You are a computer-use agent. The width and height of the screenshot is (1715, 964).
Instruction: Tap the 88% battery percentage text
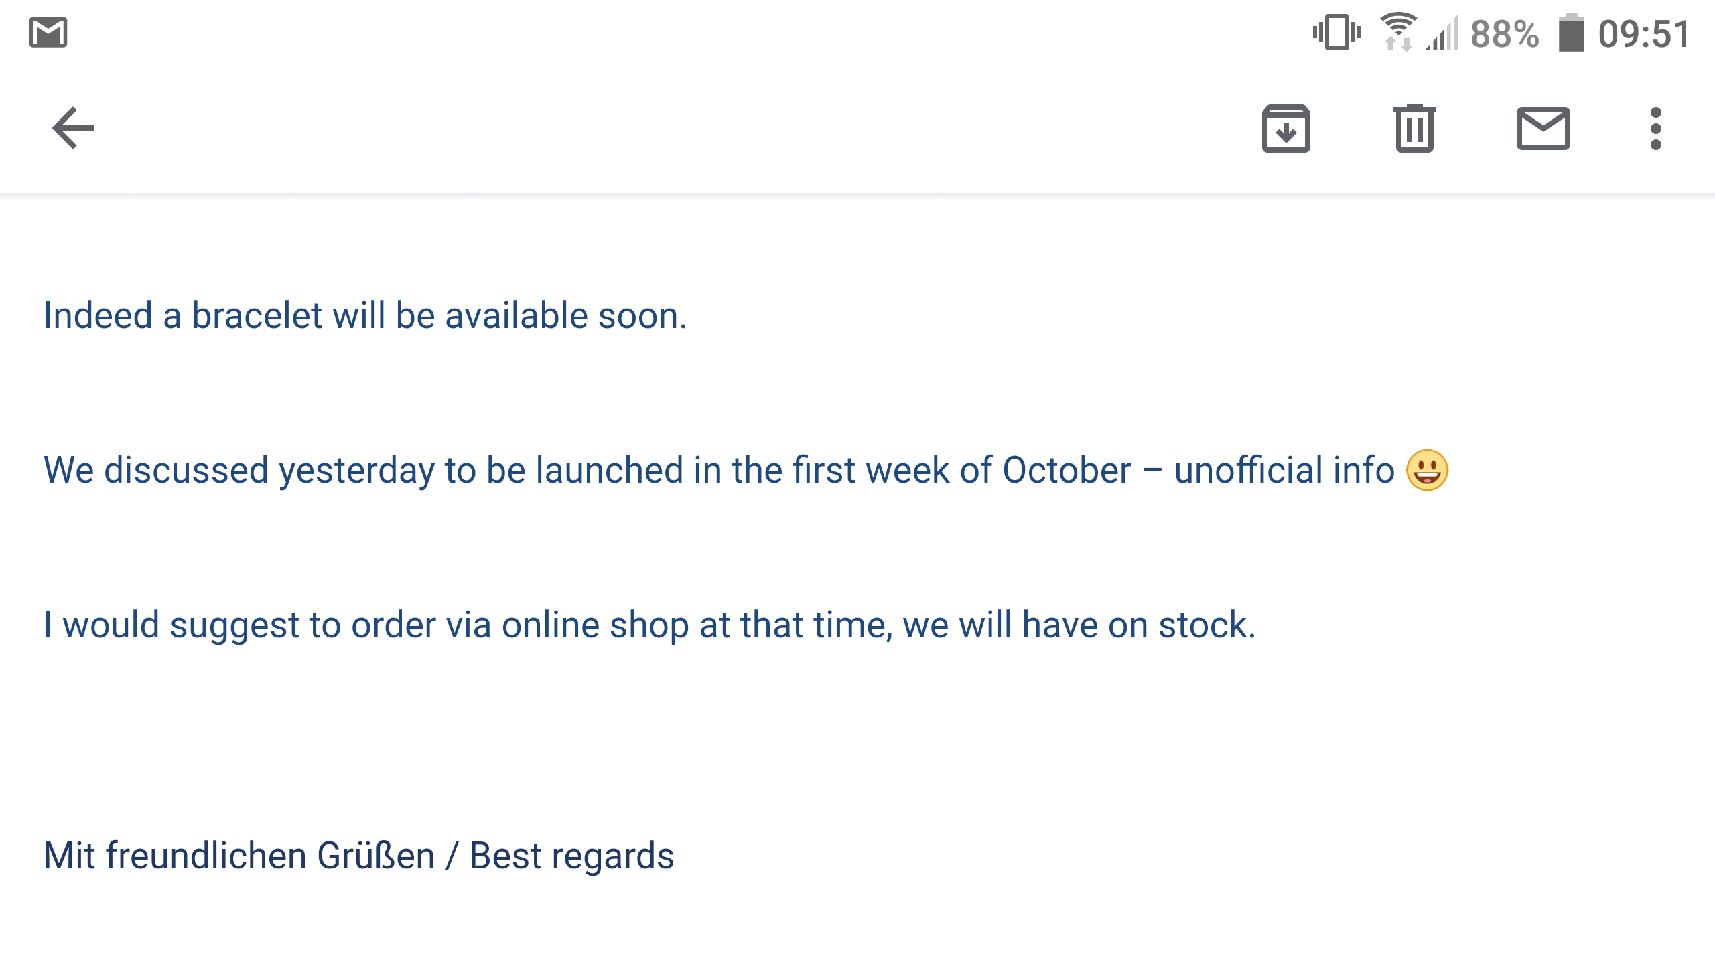(1505, 33)
